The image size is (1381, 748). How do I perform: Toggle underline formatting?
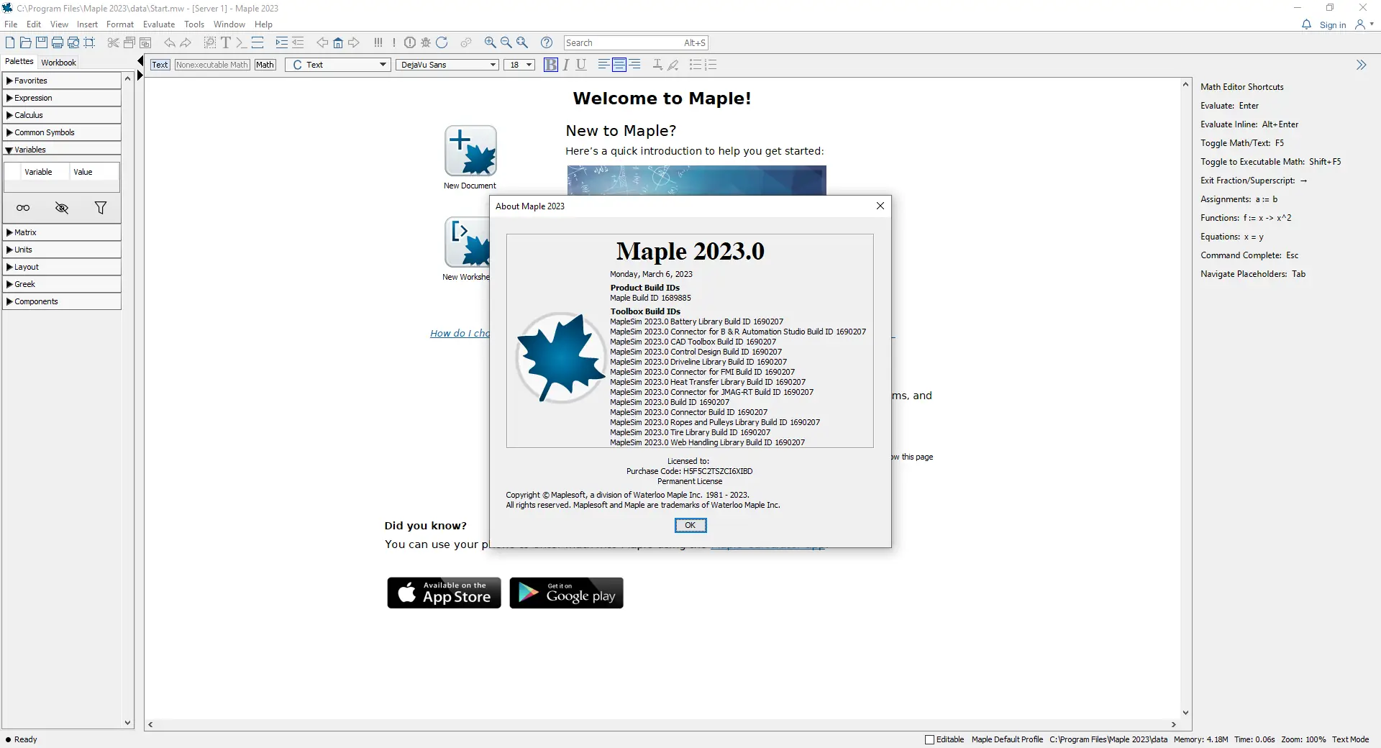(x=581, y=65)
